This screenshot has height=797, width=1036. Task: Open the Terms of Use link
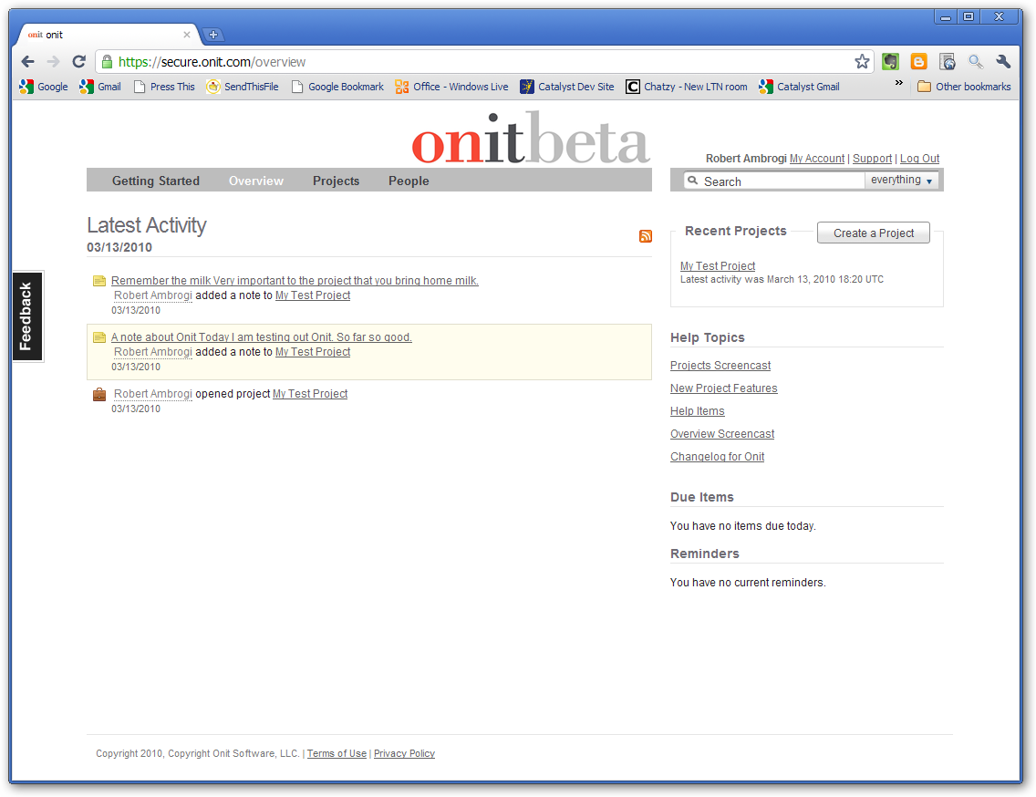(337, 753)
